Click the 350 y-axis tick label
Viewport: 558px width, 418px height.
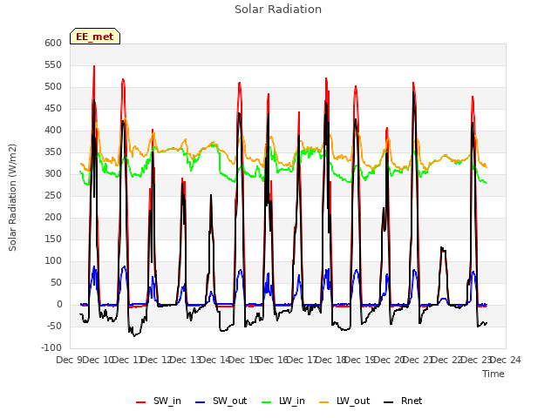pyautogui.click(x=53, y=152)
